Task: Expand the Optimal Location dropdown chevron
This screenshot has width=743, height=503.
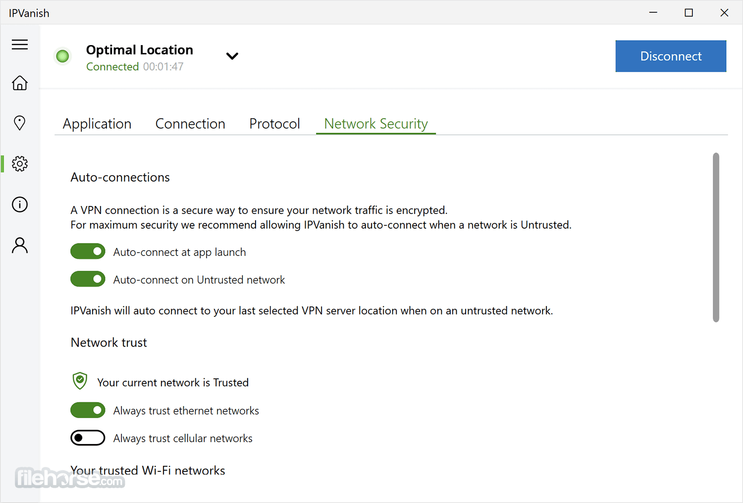Action: pos(232,56)
